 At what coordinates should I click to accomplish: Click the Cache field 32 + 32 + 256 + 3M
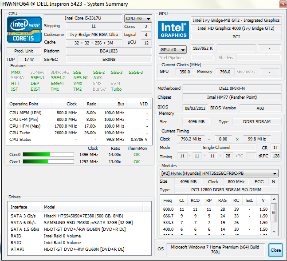(94, 43)
